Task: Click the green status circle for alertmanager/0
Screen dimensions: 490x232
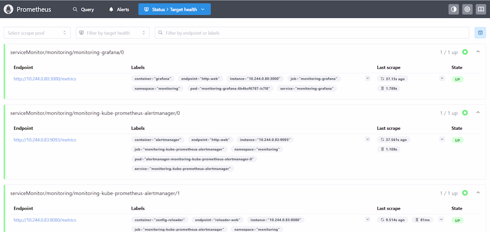Action: point(465,113)
